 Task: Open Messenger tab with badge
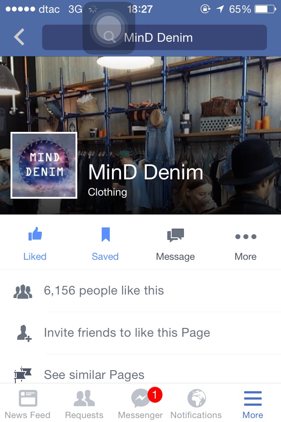140,404
